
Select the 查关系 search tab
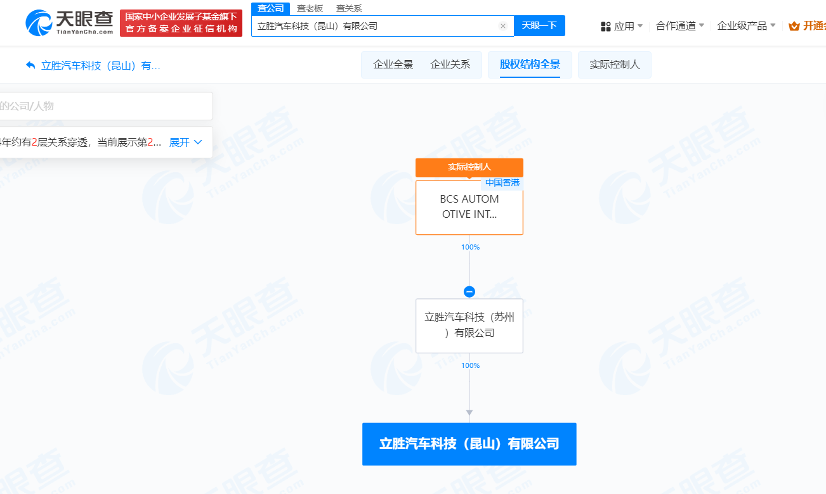click(349, 8)
